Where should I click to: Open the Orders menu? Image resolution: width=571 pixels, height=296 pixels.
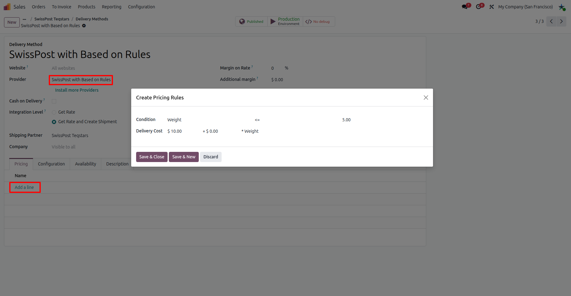(x=39, y=7)
